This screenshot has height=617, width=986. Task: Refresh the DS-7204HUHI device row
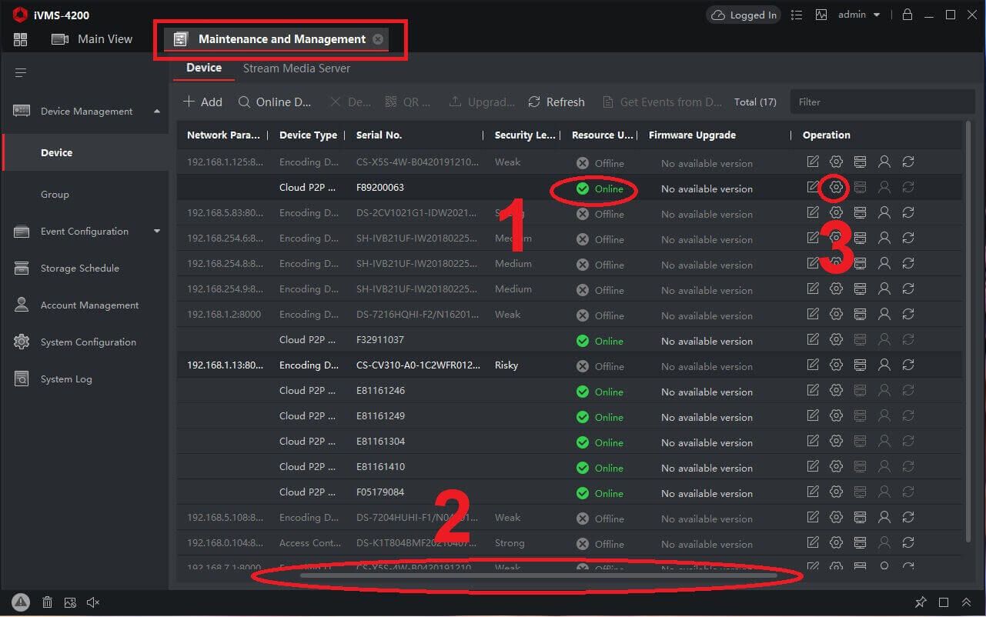908,517
